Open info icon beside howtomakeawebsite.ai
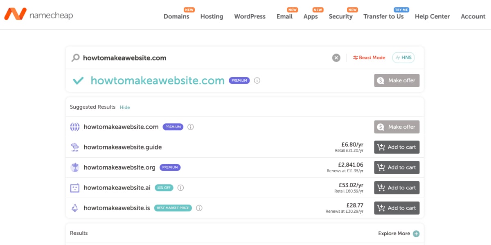 [180, 188]
